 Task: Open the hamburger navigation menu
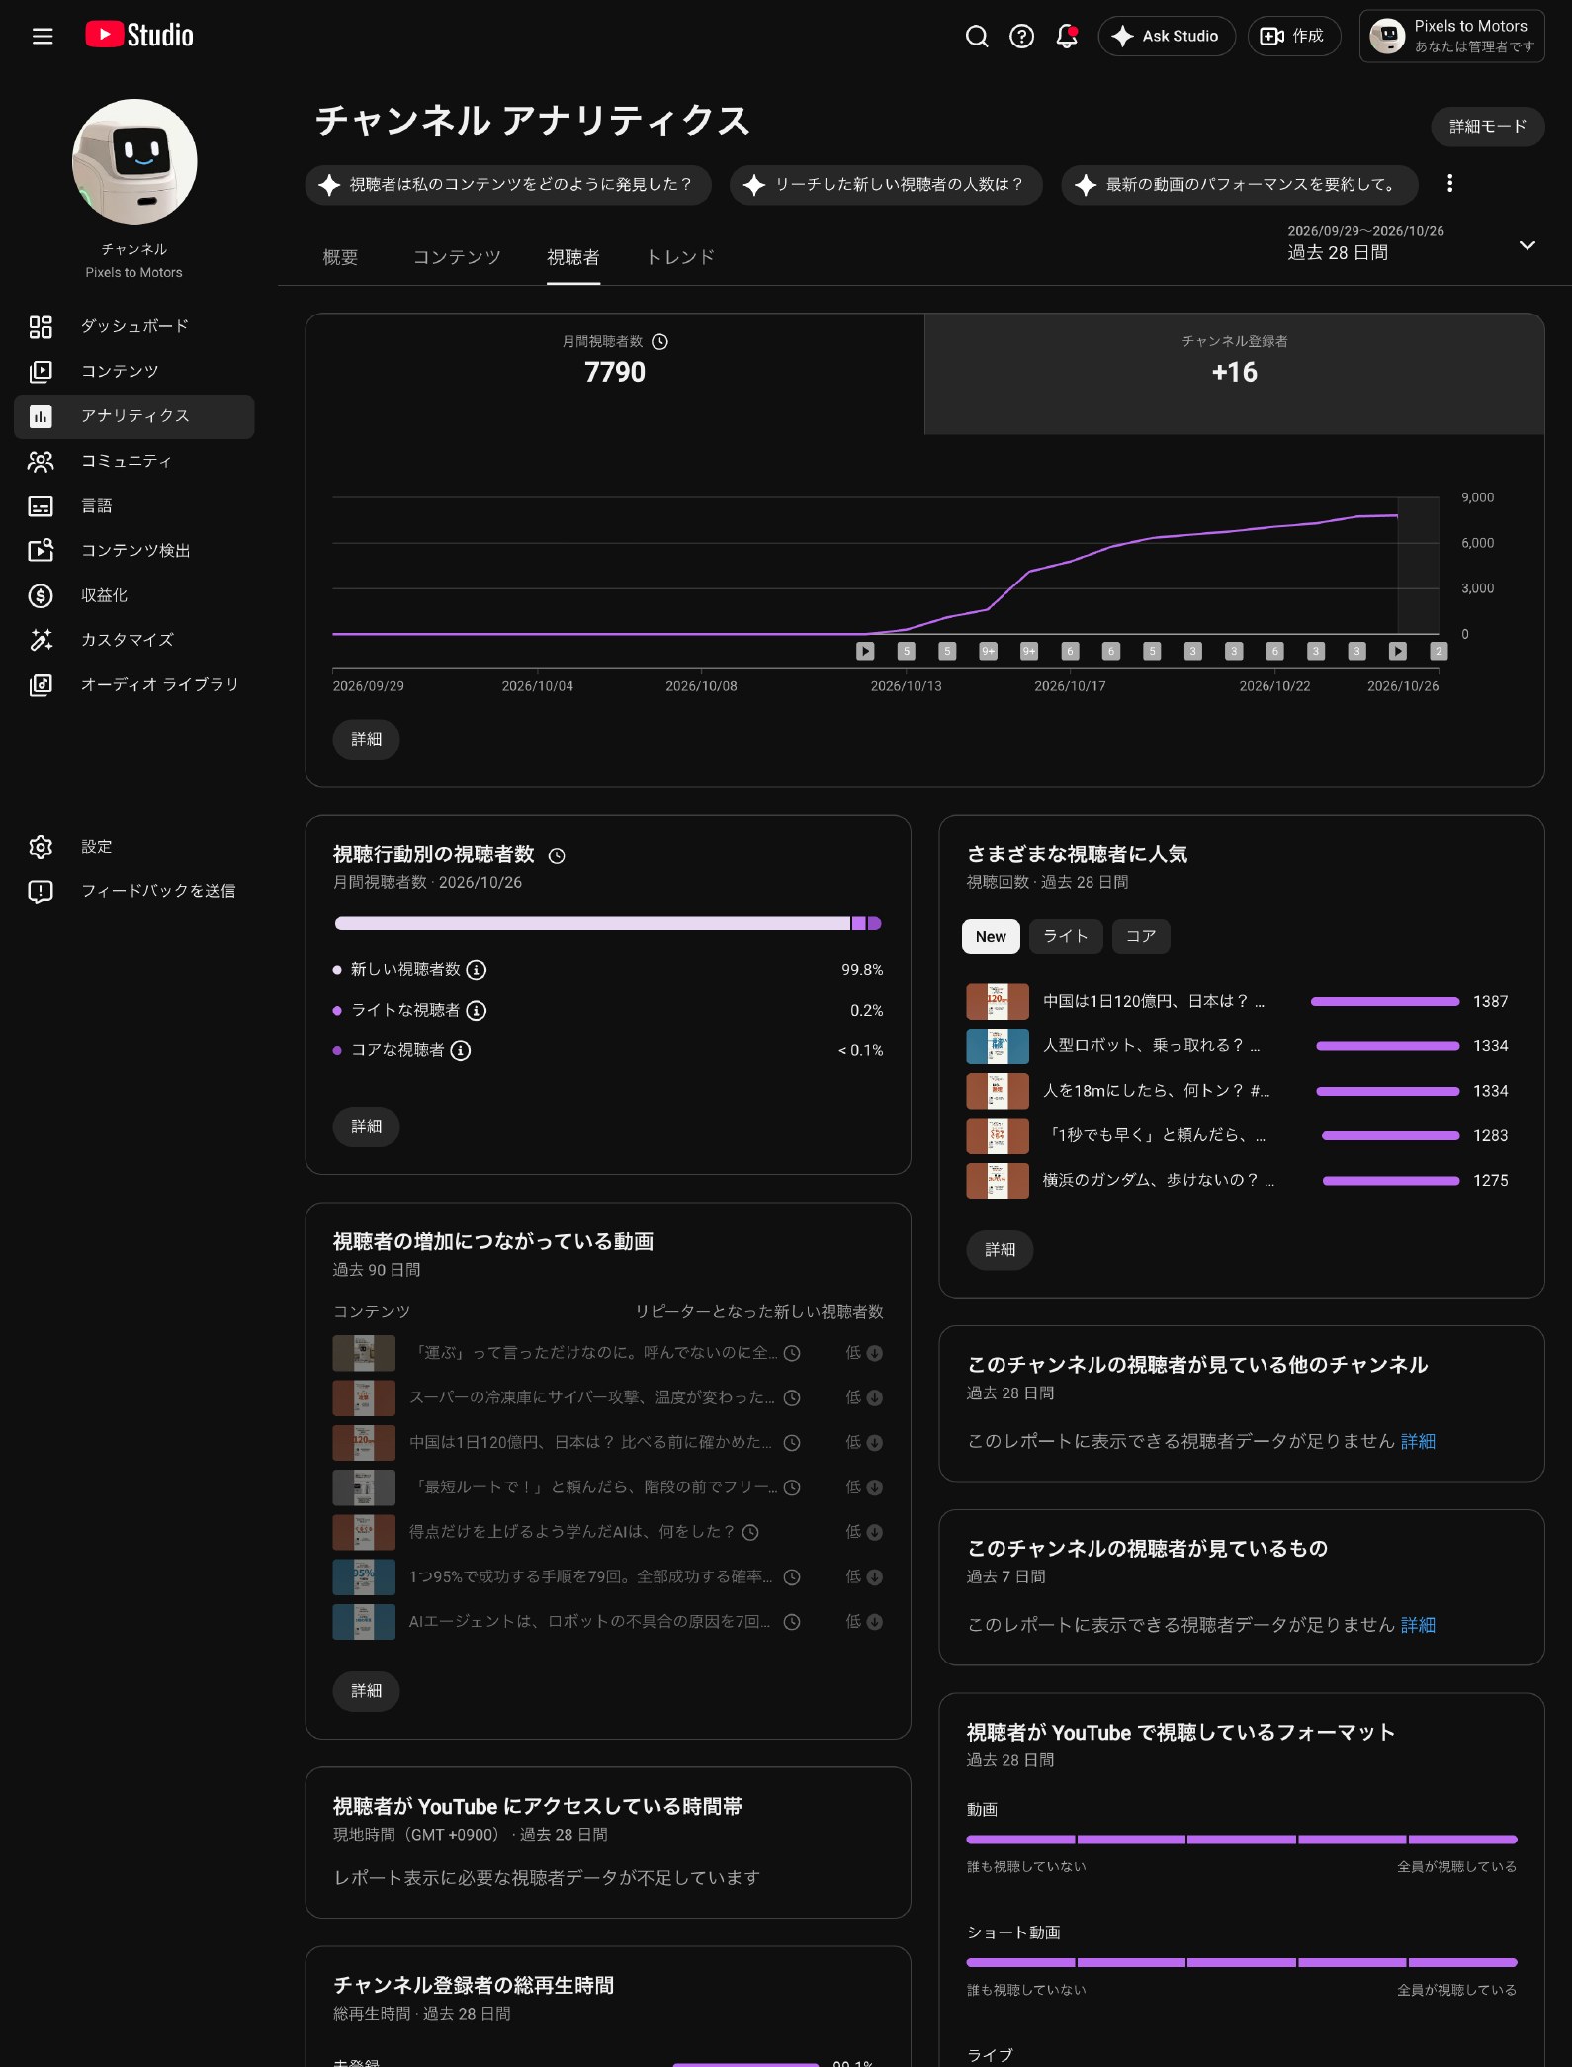[43, 37]
